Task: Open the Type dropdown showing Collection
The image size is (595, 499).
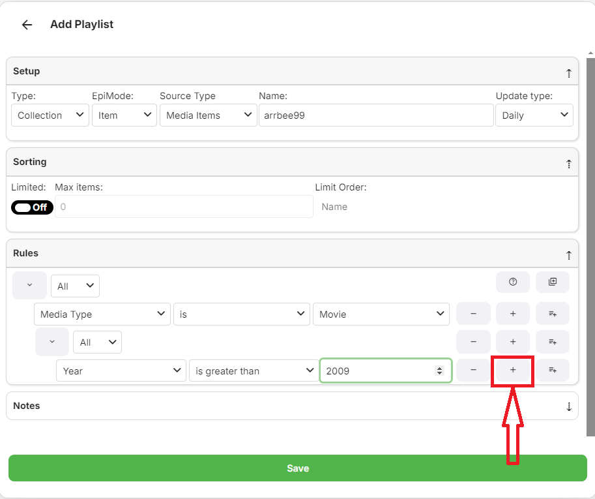Action: pos(50,115)
